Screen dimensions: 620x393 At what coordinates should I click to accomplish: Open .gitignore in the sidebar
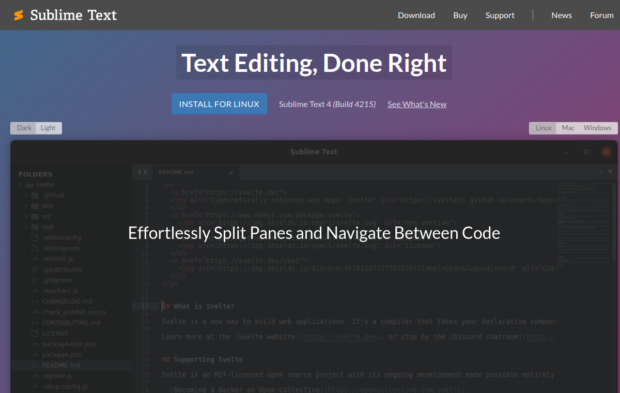click(x=57, y=280)
